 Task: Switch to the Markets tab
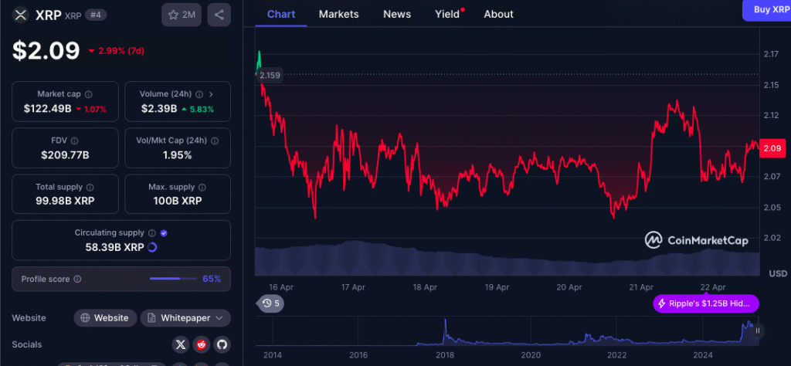(338, 14)
